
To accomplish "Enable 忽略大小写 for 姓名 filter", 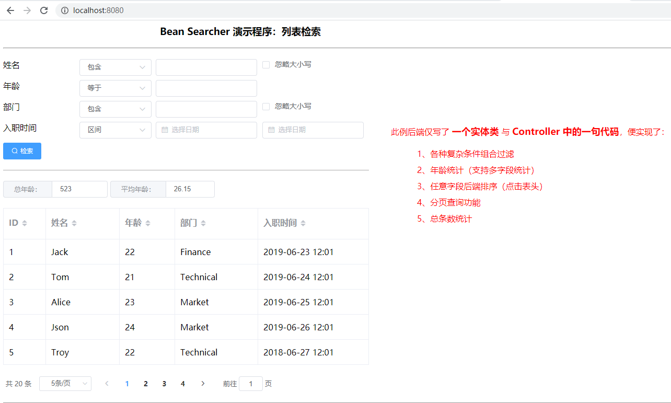I will pyautogui.click(x=266, y=65).
